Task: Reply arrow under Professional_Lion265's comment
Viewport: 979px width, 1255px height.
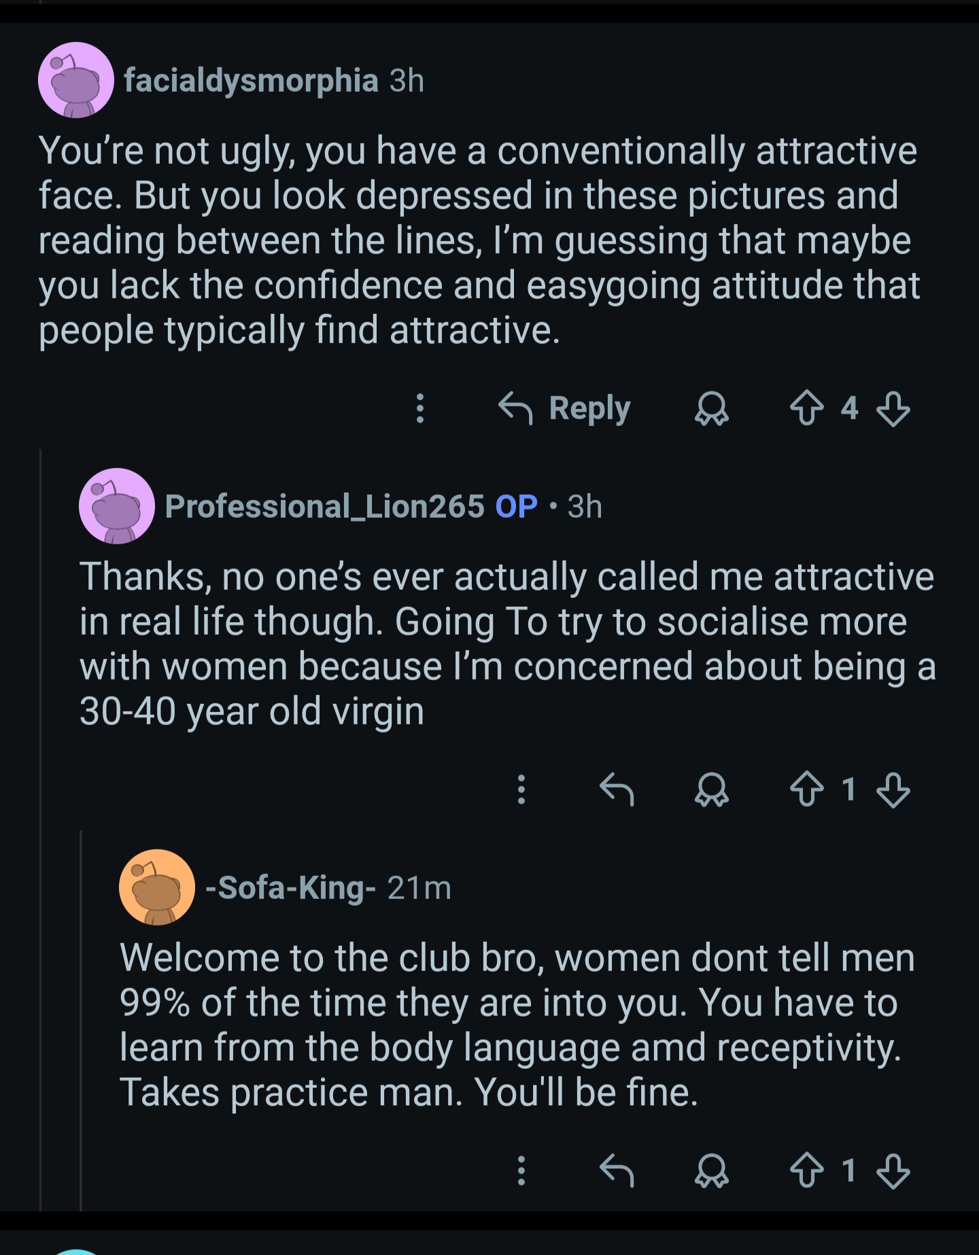Action: [x=617, y=790]
